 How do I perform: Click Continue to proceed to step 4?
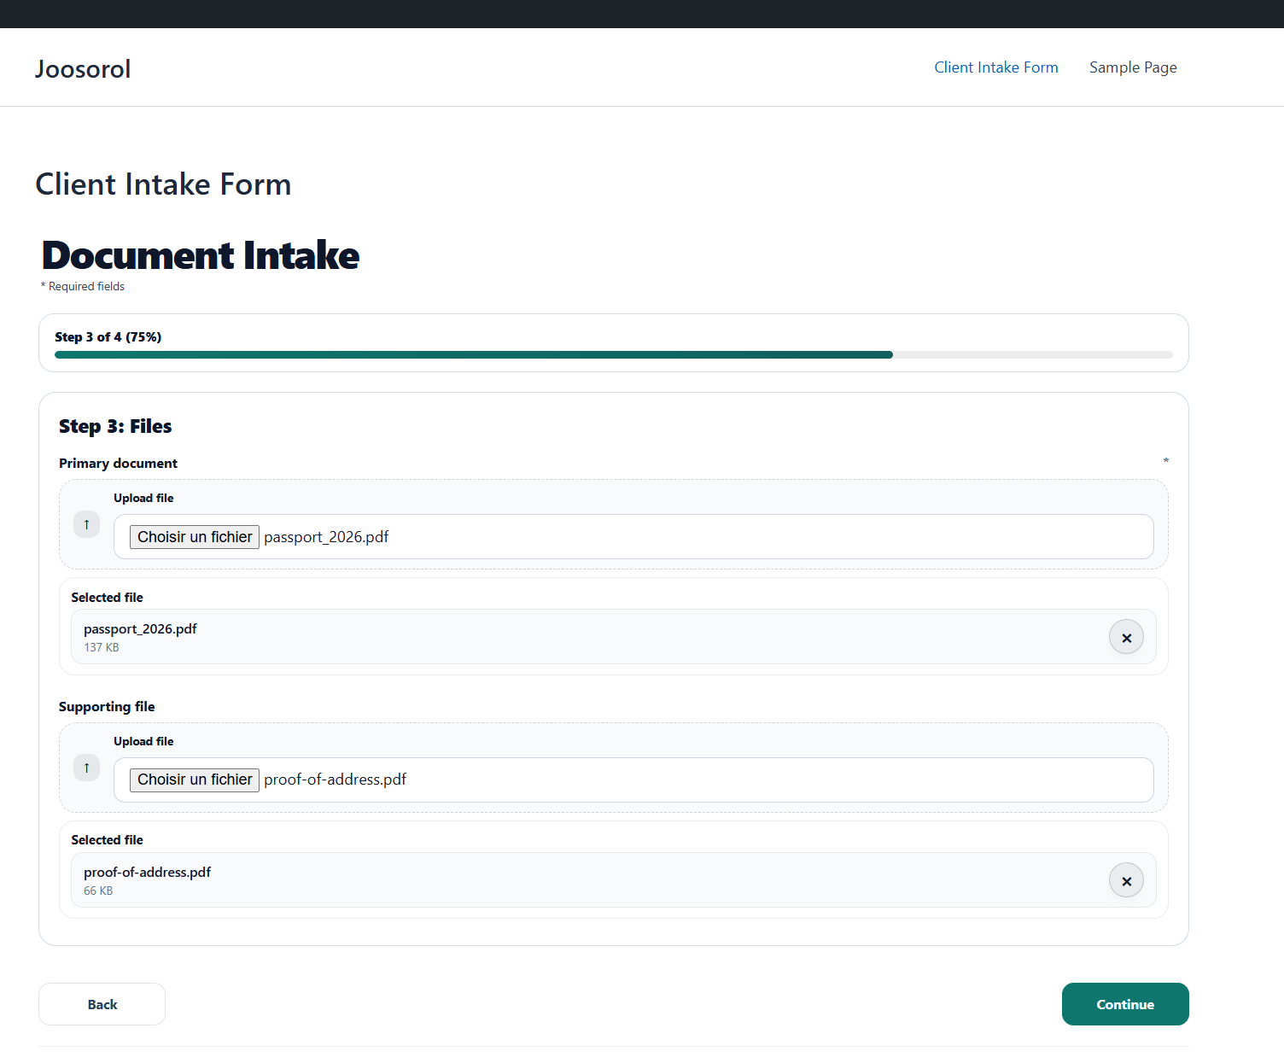(x=1125, y=1004)
